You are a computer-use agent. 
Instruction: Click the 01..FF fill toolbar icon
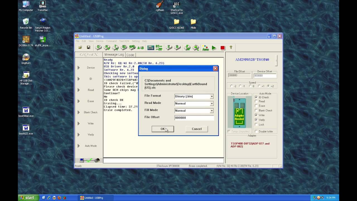tap(159, 48)
